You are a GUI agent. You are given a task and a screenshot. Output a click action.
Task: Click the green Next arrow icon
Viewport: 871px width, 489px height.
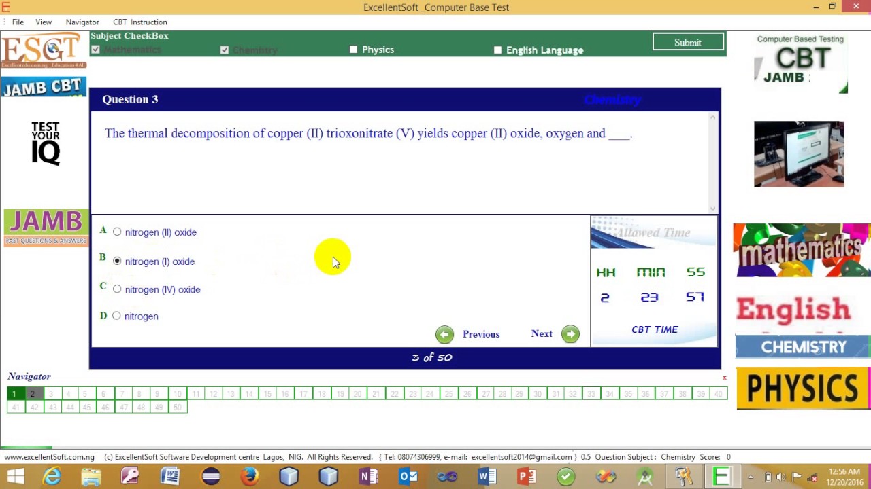coord(570,334)
